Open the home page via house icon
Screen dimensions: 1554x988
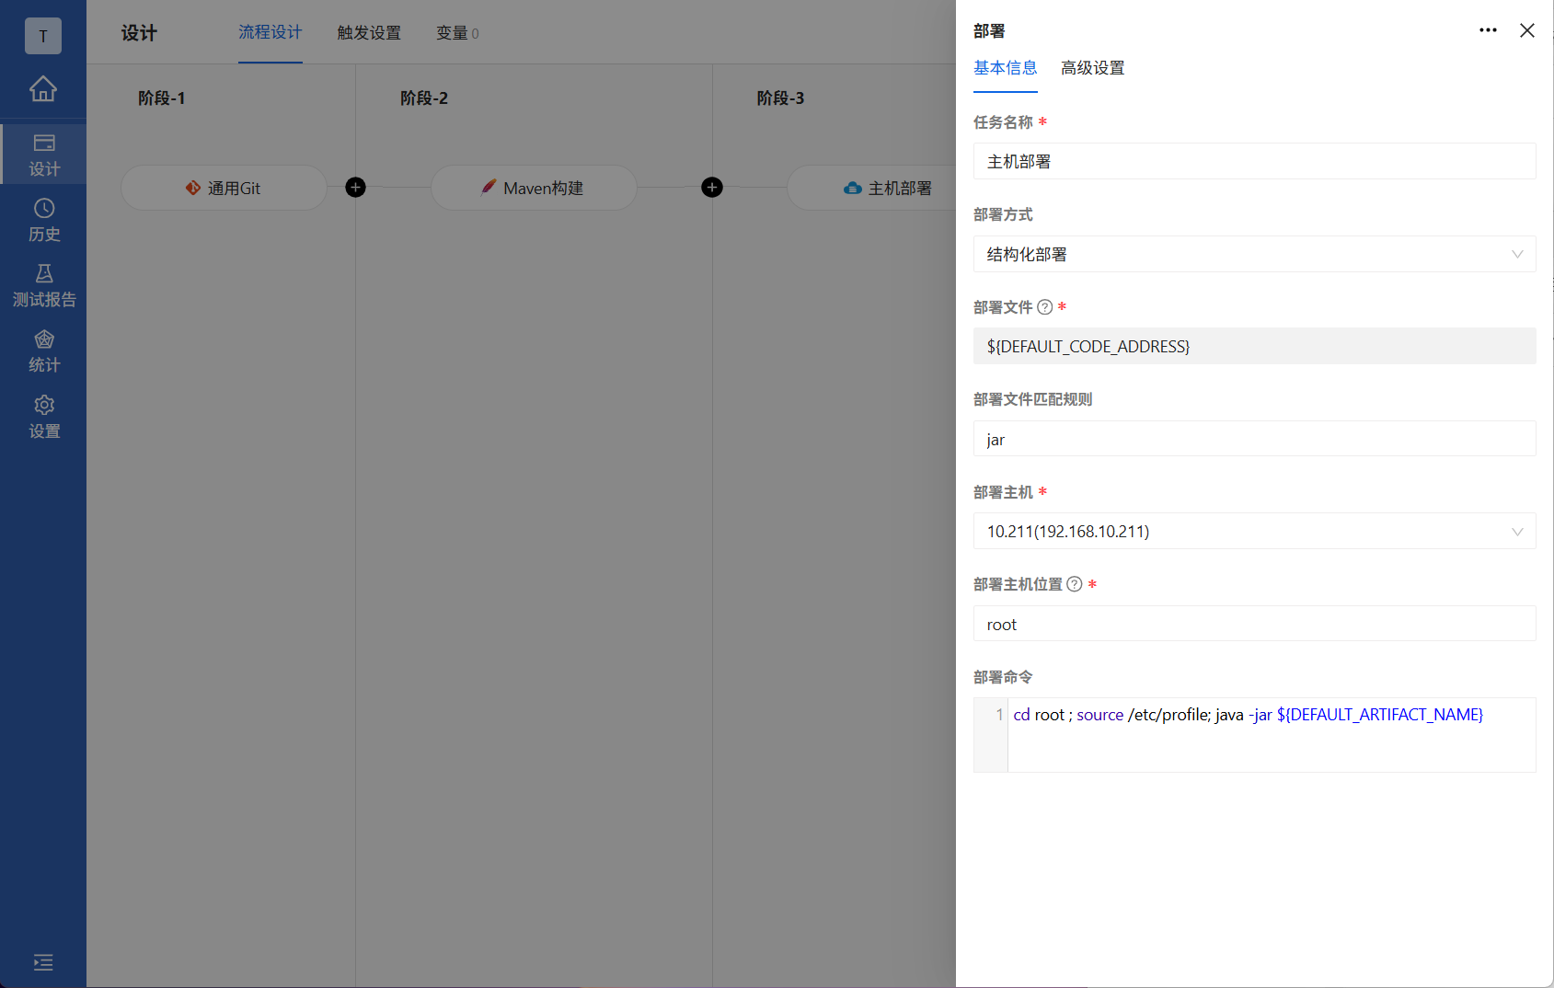tap(42, 89)
